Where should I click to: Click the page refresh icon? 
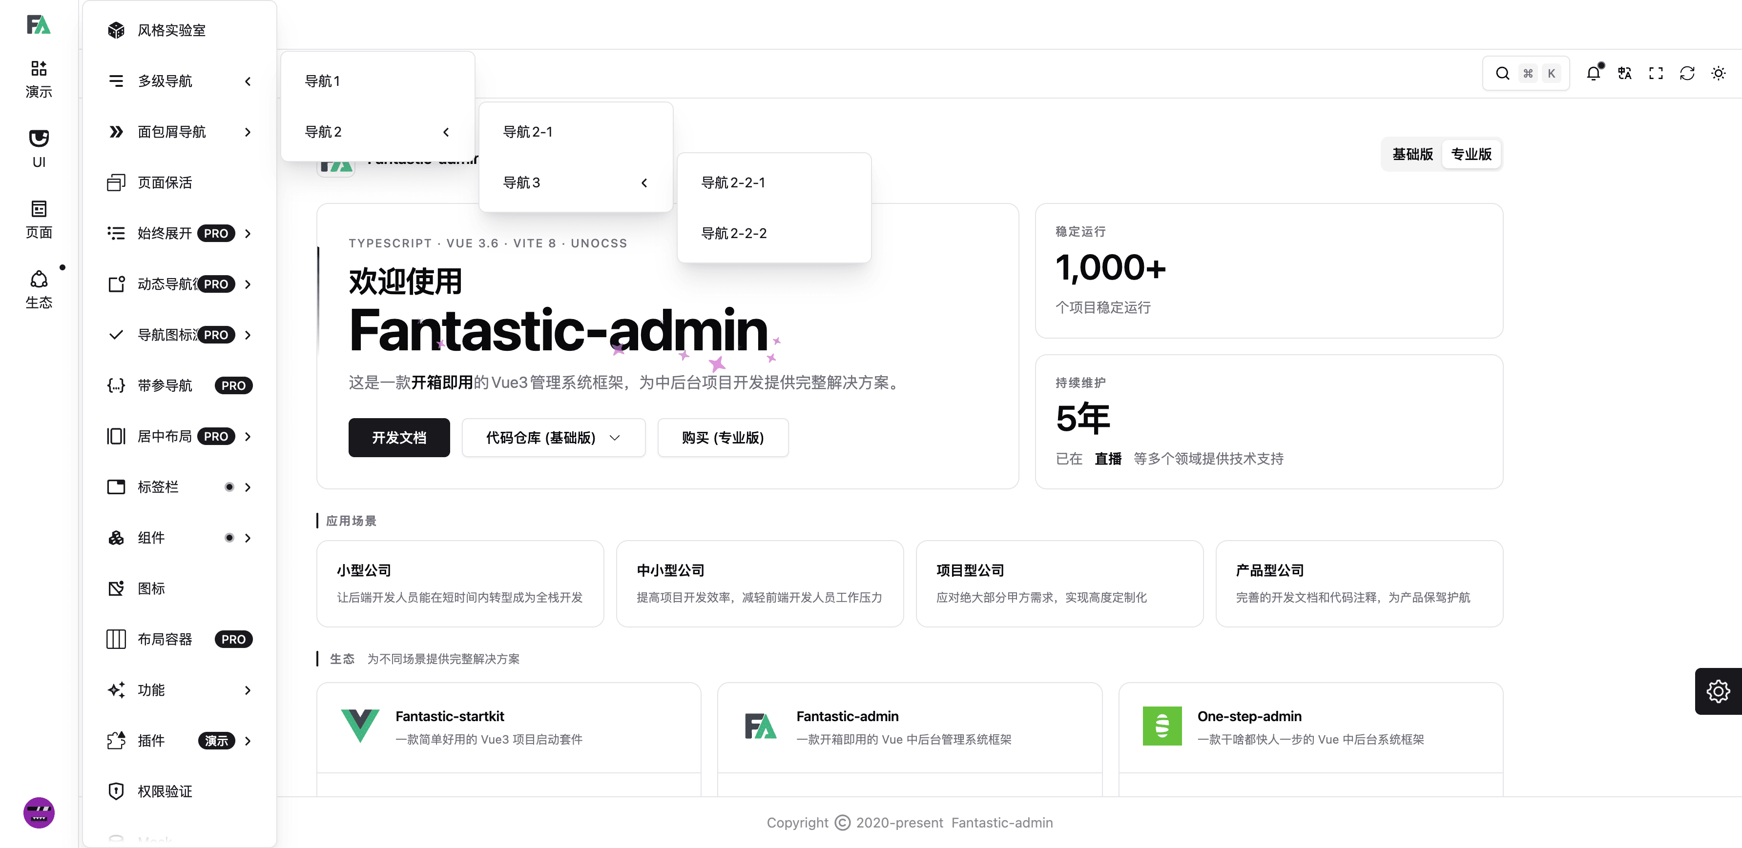tap(1686, 74)
